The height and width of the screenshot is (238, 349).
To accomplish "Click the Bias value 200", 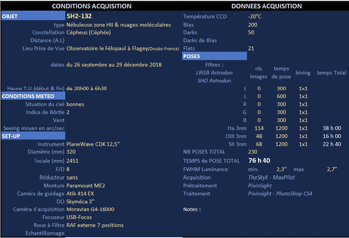I will point(252,25).
